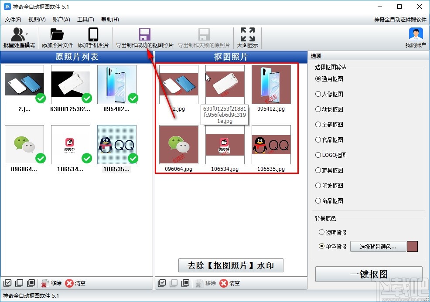Viewport: 430px width, 302px height.
Task: Click 清空 in original photo list toolbar
Action: point(75,283)
